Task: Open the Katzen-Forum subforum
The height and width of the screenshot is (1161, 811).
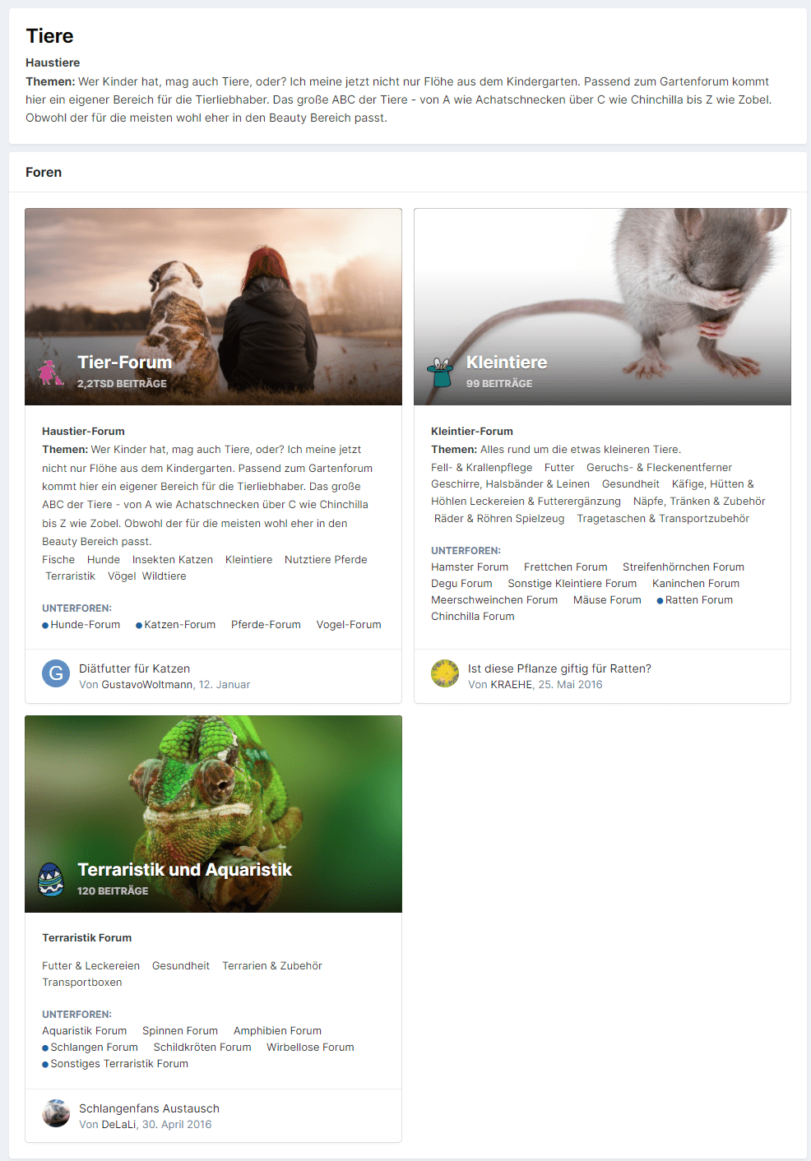Action: (180, 624)
